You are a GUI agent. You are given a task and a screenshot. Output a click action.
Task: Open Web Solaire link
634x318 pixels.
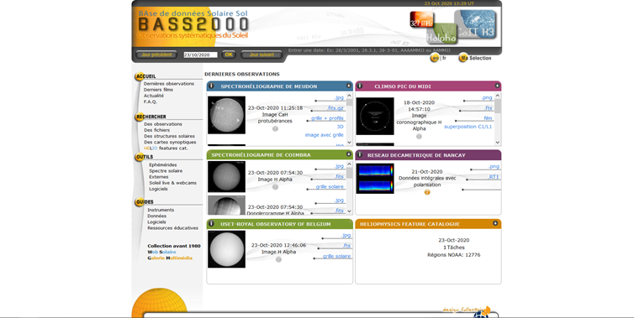click(x=161, y=252)
